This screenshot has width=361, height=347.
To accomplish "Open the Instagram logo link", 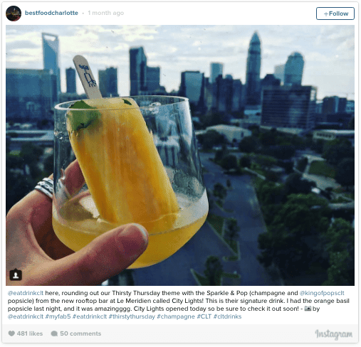I will point(333,334).
